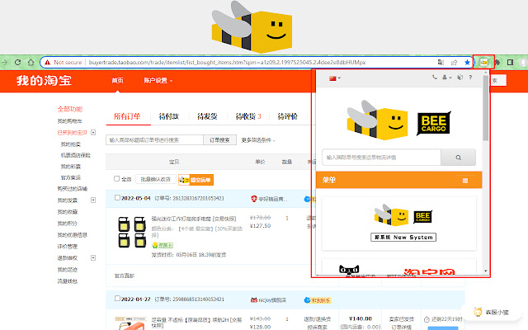528x330 pixels.
Task: Click the forward navigation arrow
Action: tap(5, 63)
